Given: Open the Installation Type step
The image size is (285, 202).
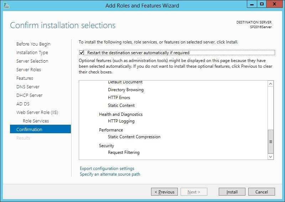Looking at the screenshot, I should click(x=32, y=52).
